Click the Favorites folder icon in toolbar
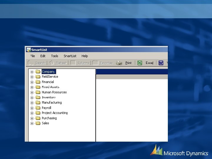 point(95,63)
